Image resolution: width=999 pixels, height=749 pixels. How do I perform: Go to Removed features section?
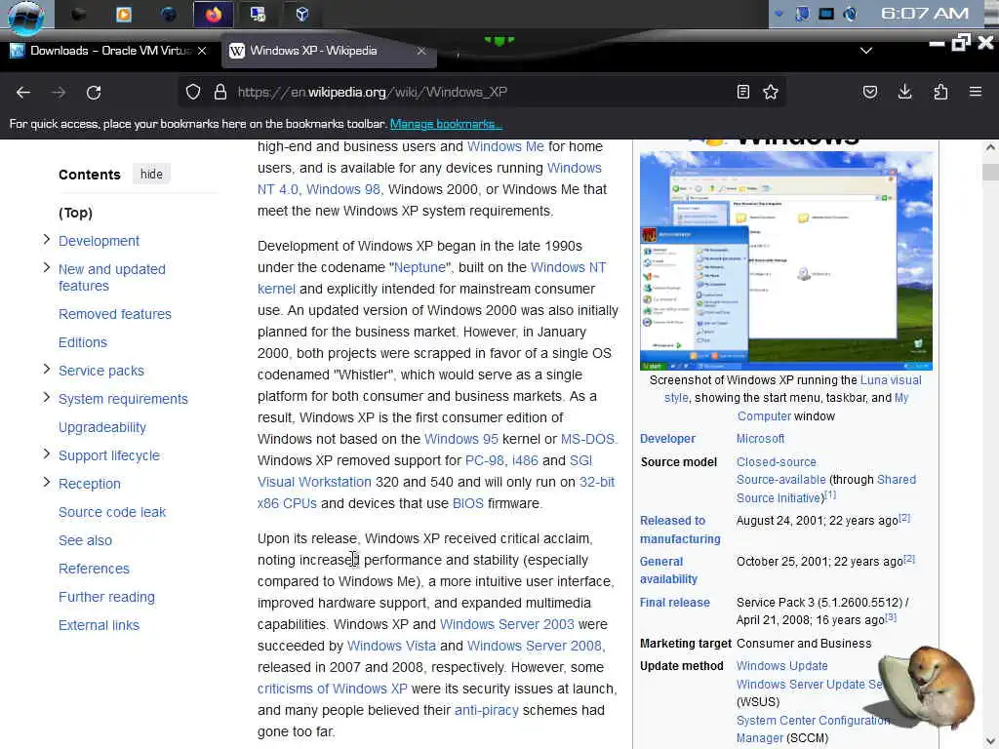[x=115, y=314]
